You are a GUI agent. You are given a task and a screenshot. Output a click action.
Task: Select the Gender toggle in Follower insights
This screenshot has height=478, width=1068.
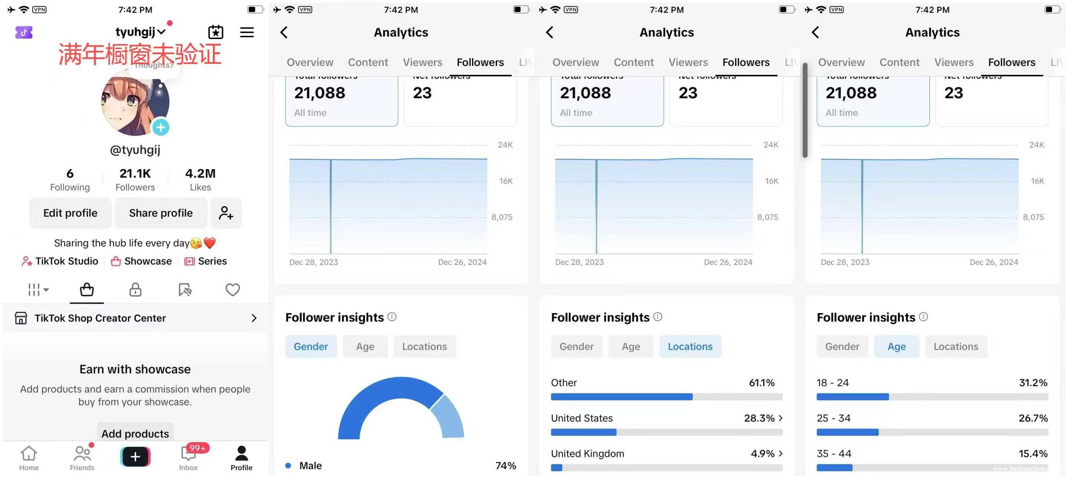point(311,346)
